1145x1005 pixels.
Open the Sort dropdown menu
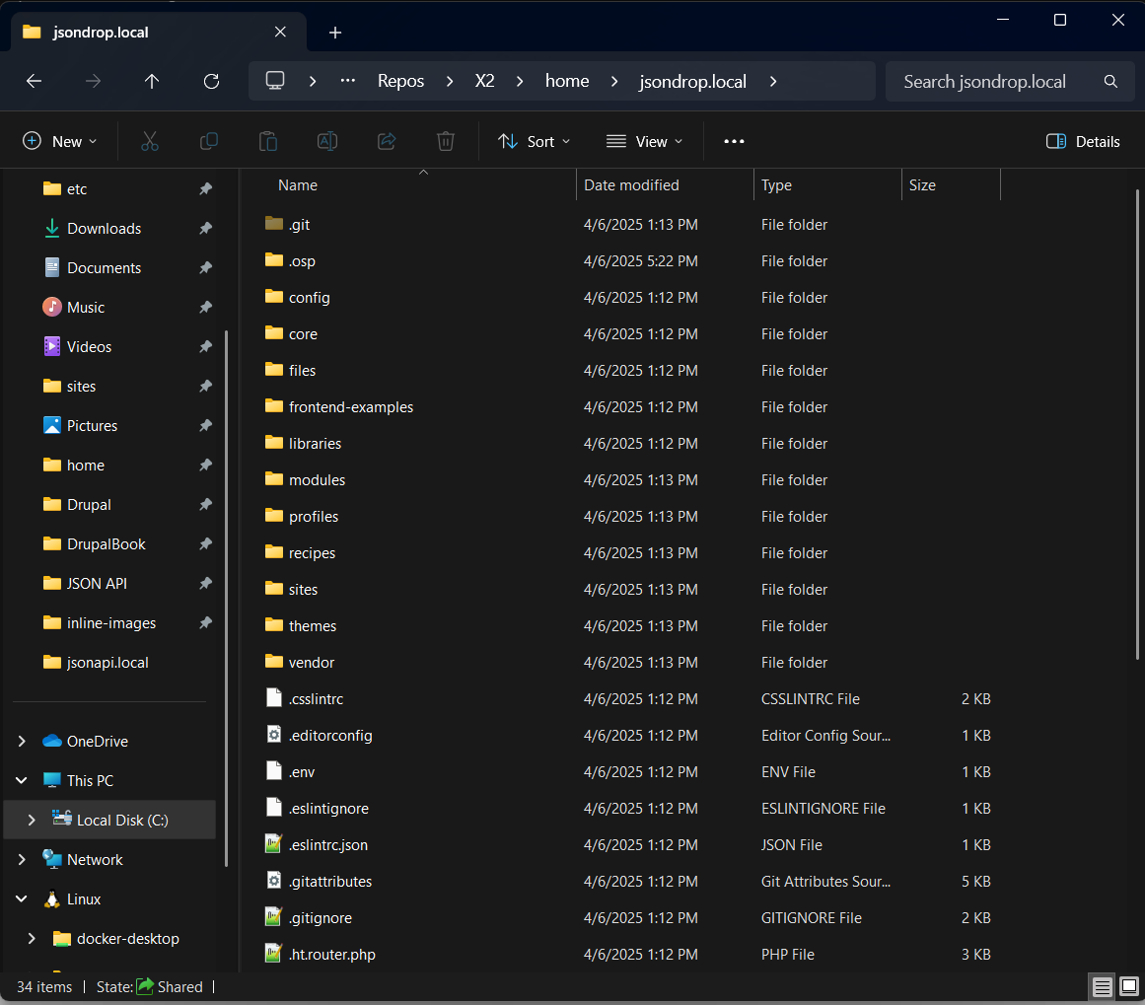(x=534, y=141)
